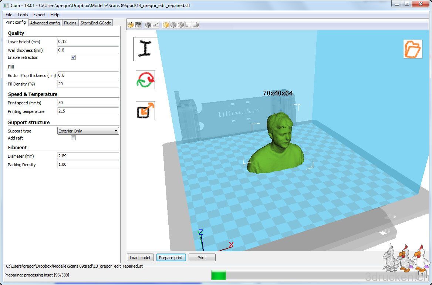Click the Fill section heading
This screenshot has width=432, height=285.
pyautogui.click(x=11, y=67)
